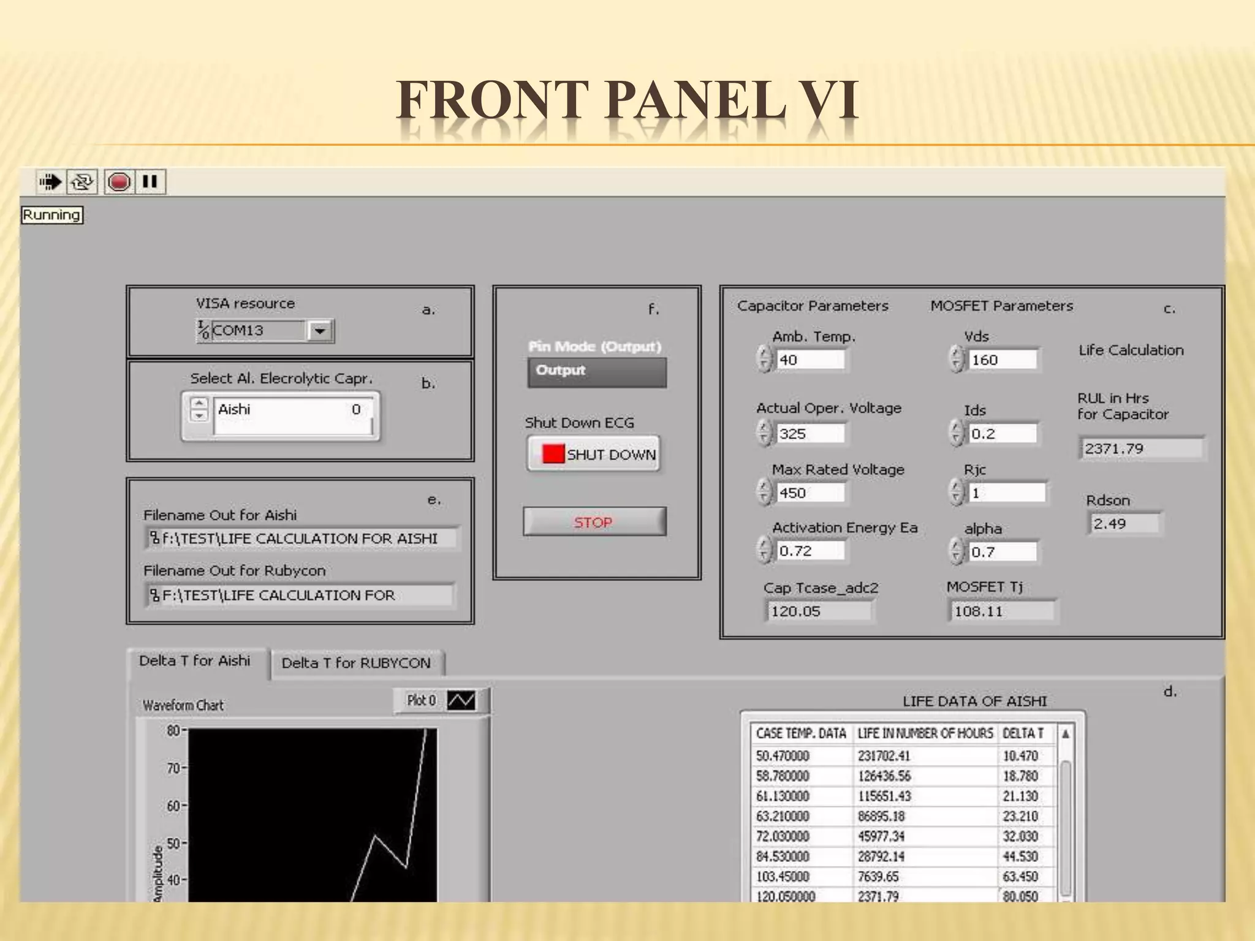The height and width of the screenshot is (941, 1255).
Task: Open the VISA resource COM13 dropdown arrow
Action: coord(319,331)
